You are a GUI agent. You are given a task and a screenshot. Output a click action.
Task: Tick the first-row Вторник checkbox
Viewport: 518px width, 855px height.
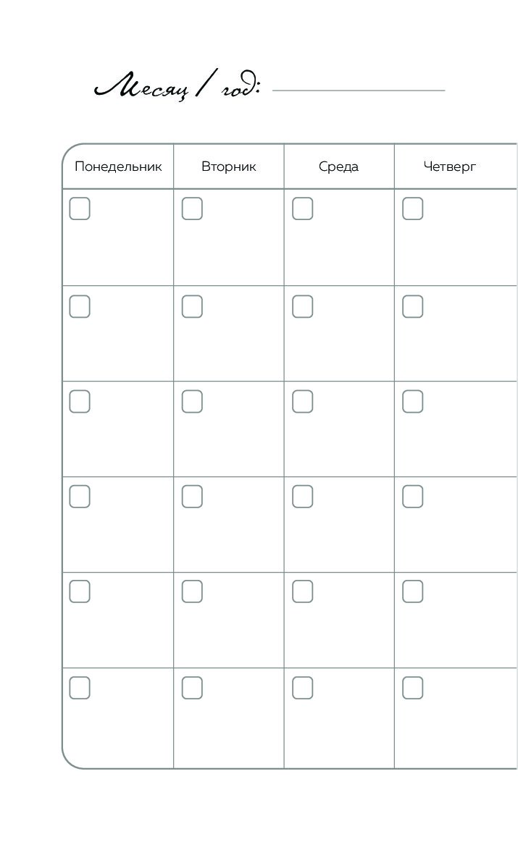[192, 209]
